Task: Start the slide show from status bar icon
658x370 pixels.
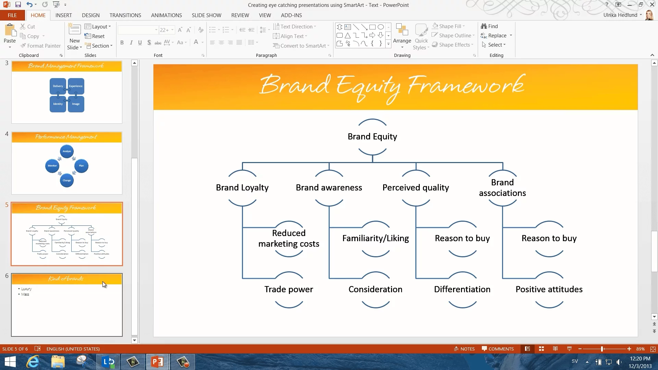Action: (x=569, y=349)
